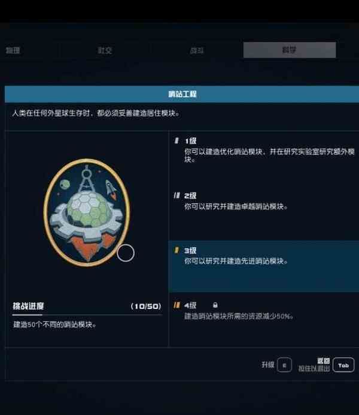Click the Outpost Engineering skill badge emblem

tap(87, 212)
